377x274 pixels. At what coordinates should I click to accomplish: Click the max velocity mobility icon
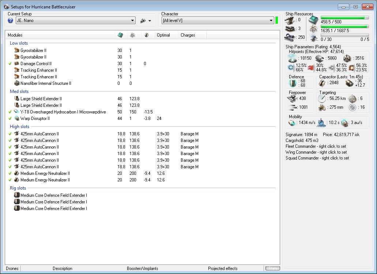[291, 123]
